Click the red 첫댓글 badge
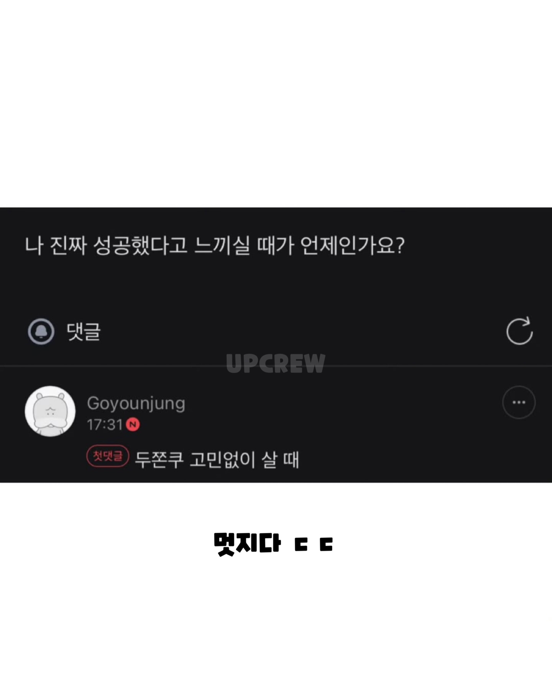552x690 pixels. point(108,456)
